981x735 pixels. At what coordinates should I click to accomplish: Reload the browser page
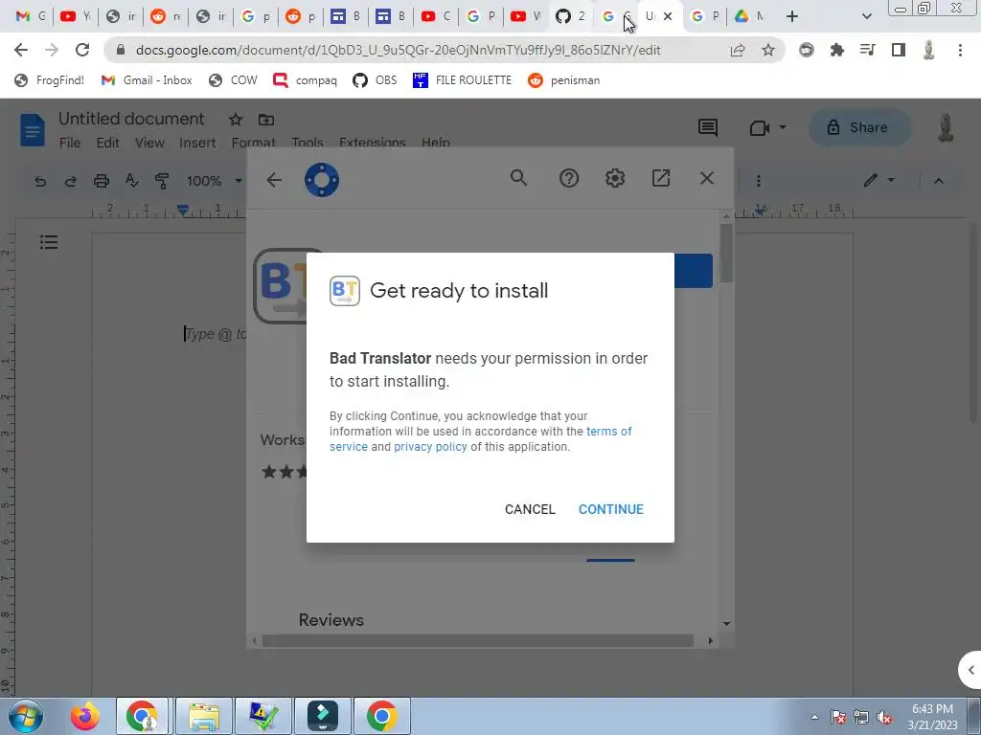tap(82, 50)
